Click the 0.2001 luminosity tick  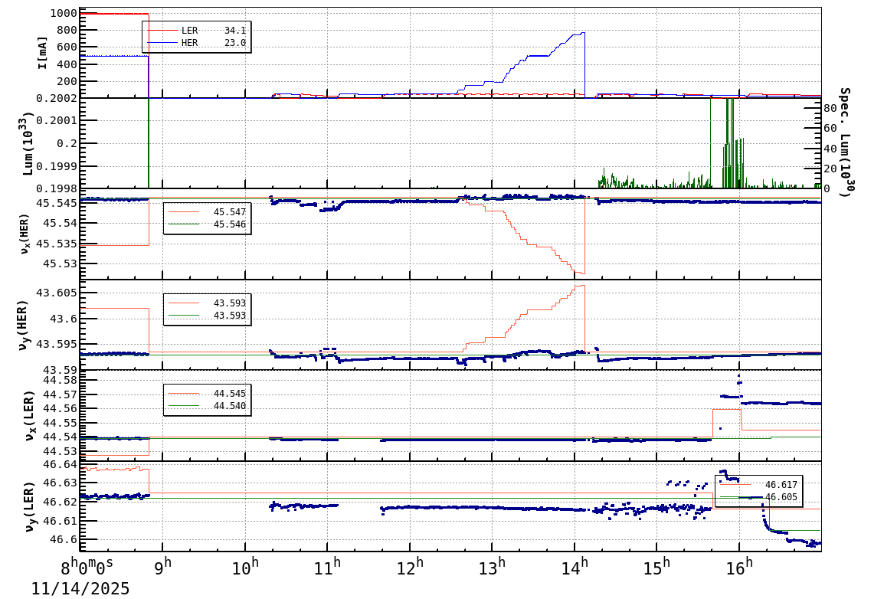coord(57,120)
